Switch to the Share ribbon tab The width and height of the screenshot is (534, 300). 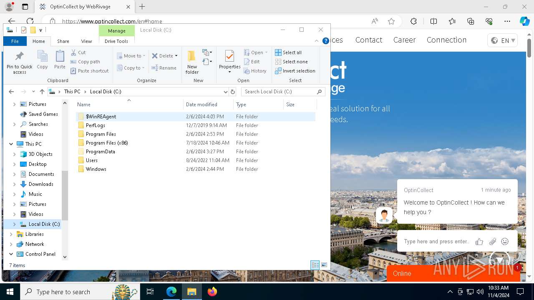[63, 41]
